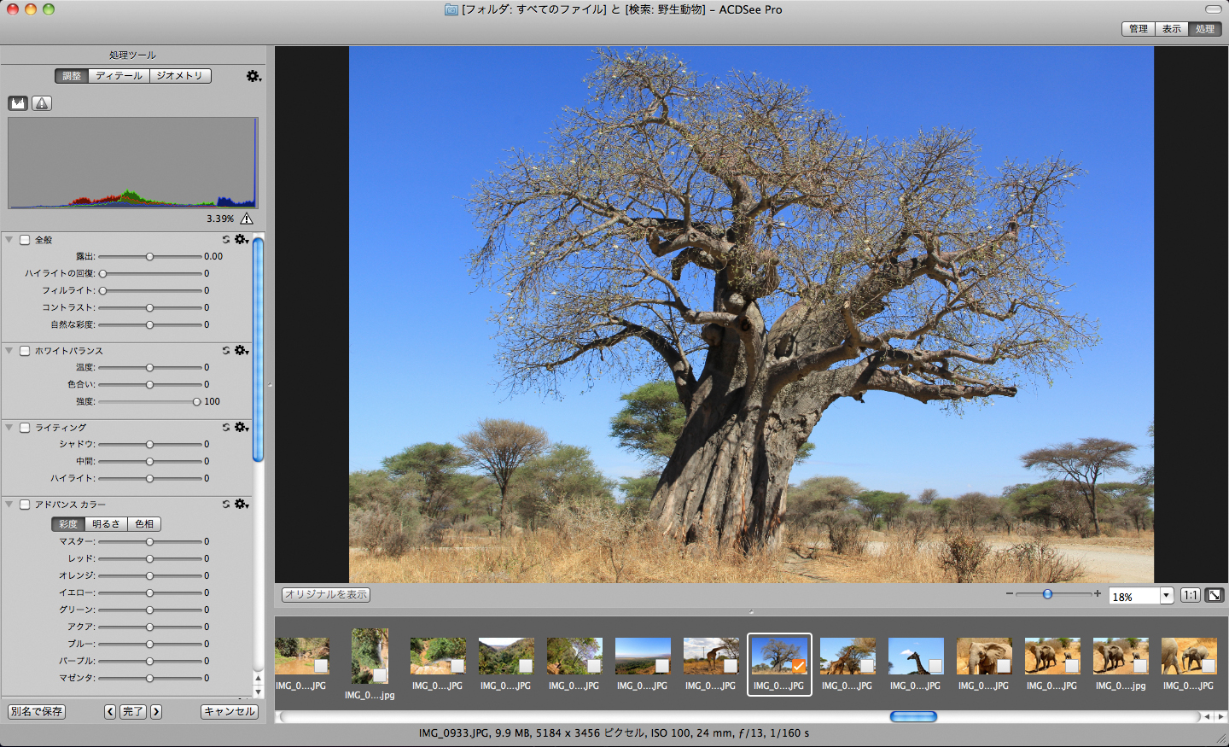Switch to 管理 mode

1139,29
